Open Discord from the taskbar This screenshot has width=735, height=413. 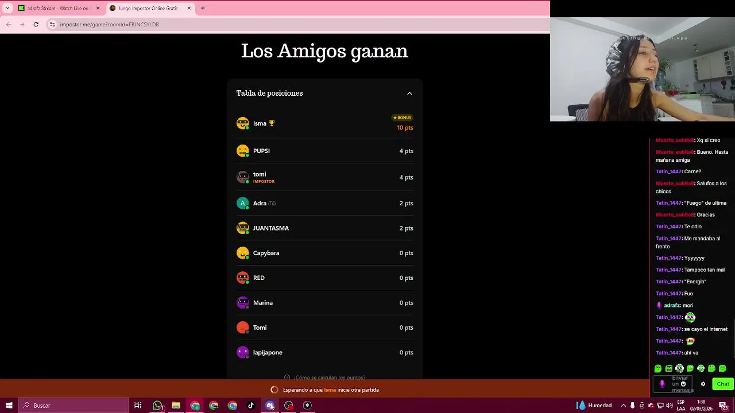tap(270, 406)
